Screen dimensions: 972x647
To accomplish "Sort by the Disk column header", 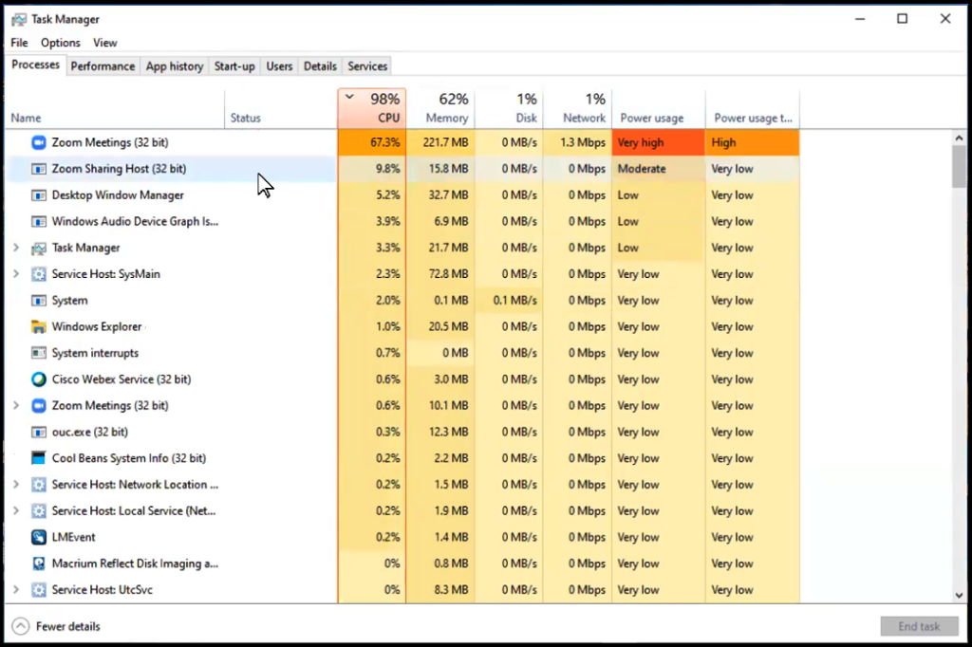I will pos(509,108).
